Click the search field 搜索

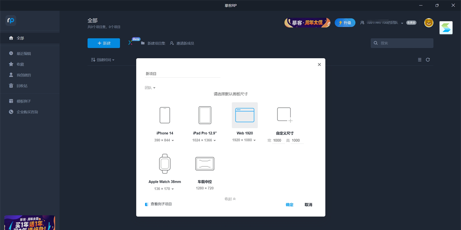(402, 43)
